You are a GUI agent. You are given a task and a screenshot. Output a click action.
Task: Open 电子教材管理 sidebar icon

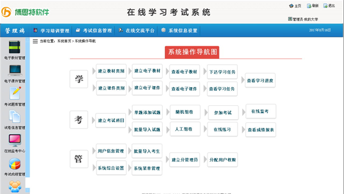pos(14,47)
